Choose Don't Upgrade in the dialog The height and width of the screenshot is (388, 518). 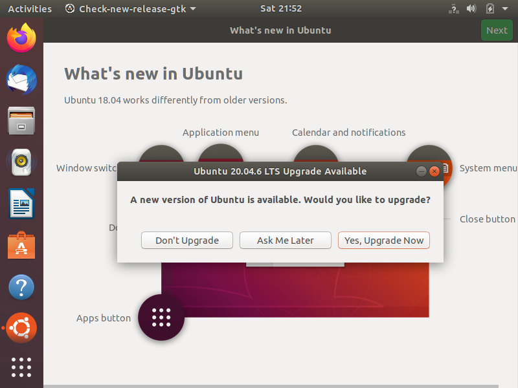click(187, 240)
